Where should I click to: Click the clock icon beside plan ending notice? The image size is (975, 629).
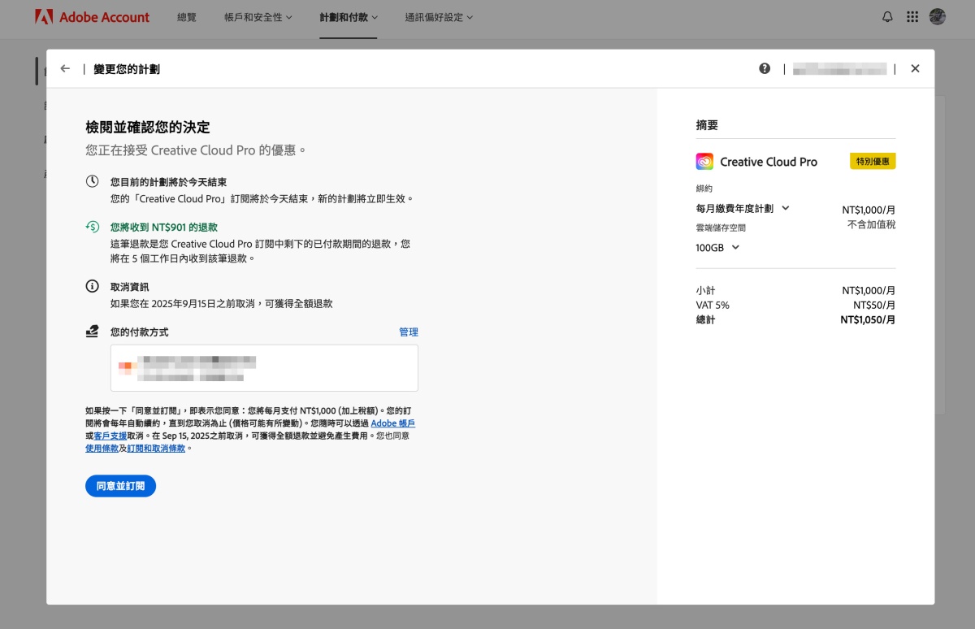(x=93, y=181)
